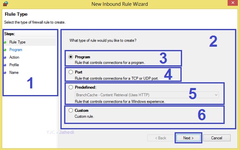The image size is (240, 150).
Task: Click 'Rule that controls connections for a program.' text
Action: pyautogui.click(x=110, y=63)
